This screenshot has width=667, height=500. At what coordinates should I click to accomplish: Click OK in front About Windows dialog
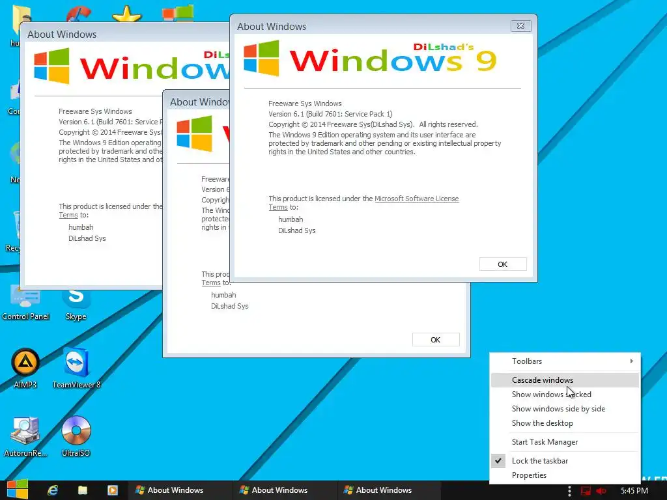pos(503,264)
